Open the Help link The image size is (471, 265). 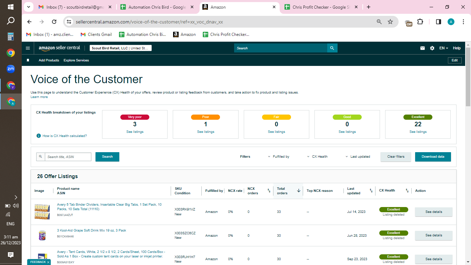point(457,48)
